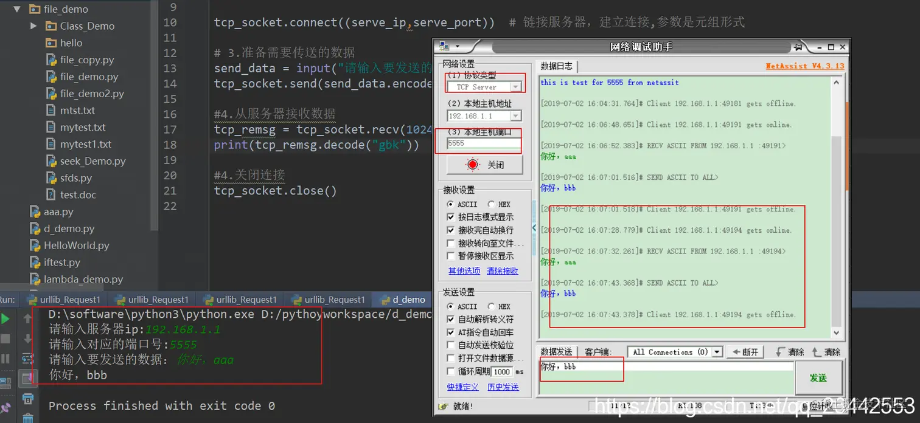The width and height of the screenshot is (920, 423).
Task: Open the 快捷定义 link
Action: pos(463,387)
